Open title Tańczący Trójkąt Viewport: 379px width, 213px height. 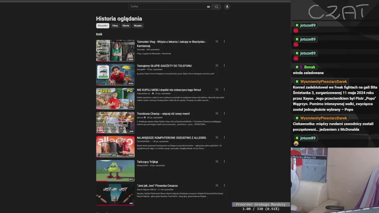(147, 162)
